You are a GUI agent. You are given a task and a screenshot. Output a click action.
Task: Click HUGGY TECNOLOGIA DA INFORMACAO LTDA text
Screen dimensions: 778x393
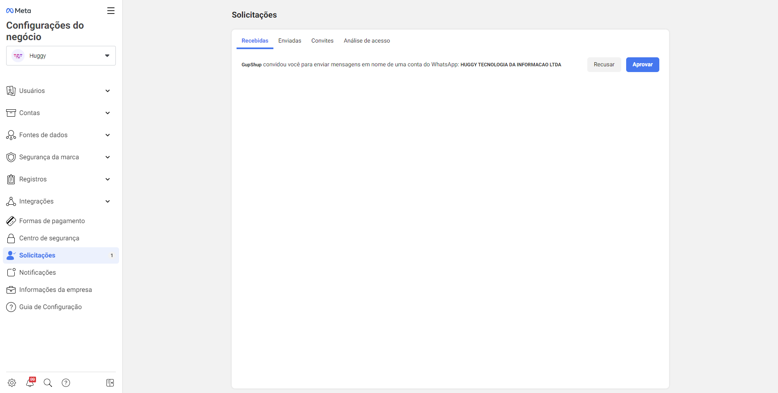click(511, 65)
